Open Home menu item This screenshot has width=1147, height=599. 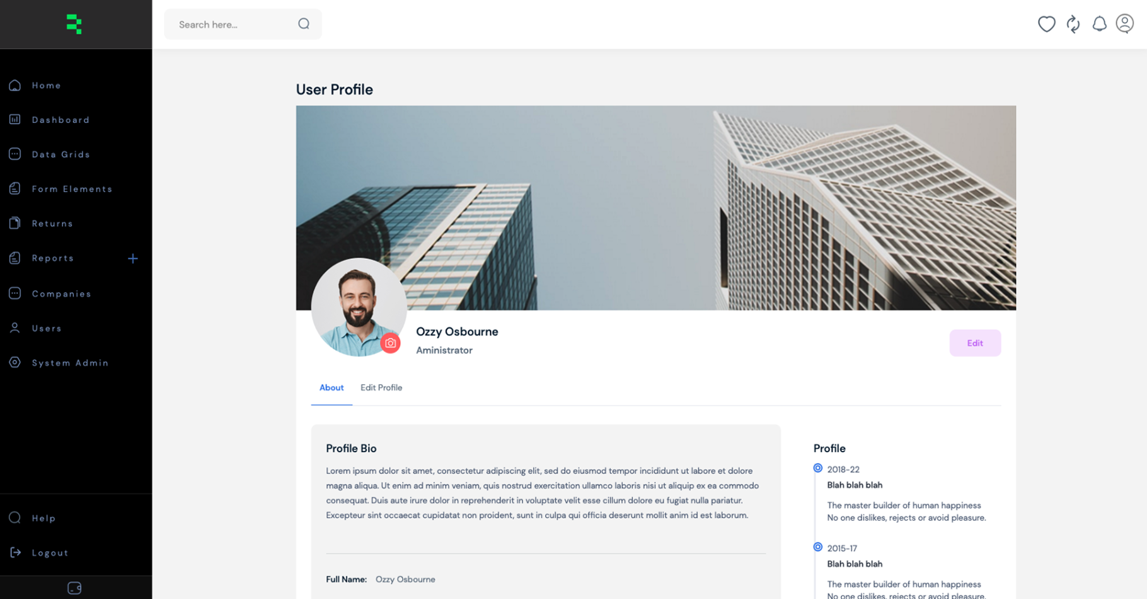click(47, 86)
